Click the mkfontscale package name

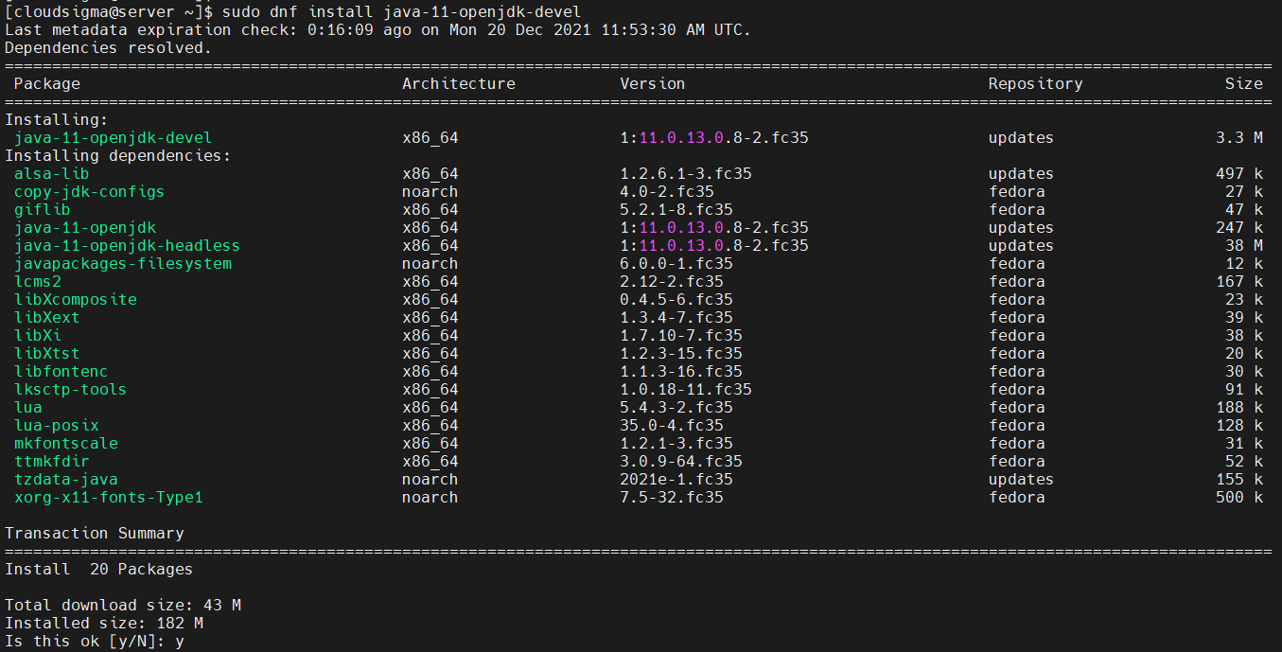click(x=66, y=444)
